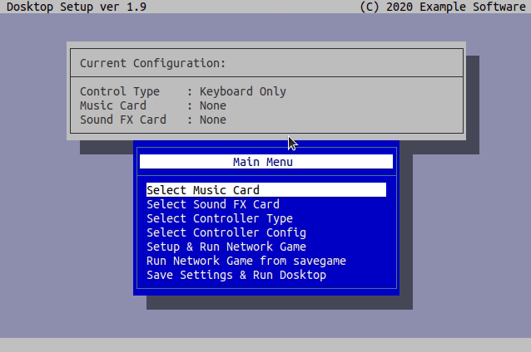Click the Dosktop Setup ver 1.9 title
Screen dimensions: 531x352
pos(77,7)
